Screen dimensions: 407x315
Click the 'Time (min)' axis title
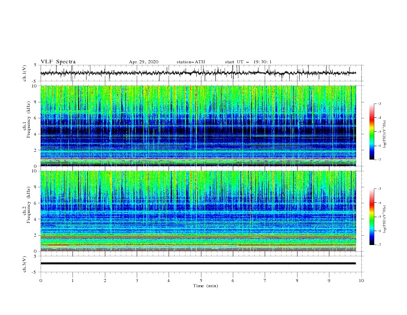click(206, 286)
